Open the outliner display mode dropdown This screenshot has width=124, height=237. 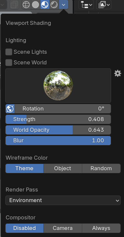click(x=86, y=5)
